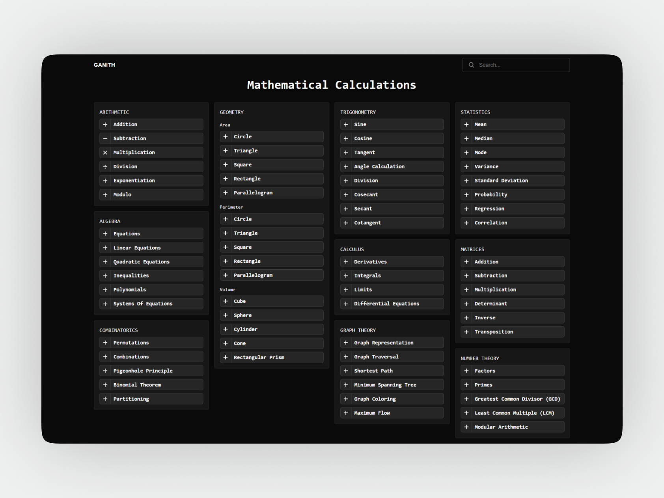
Task: Click the multiply icon beside Multiplication in Arithmetic
Action: tap(105, 153)
